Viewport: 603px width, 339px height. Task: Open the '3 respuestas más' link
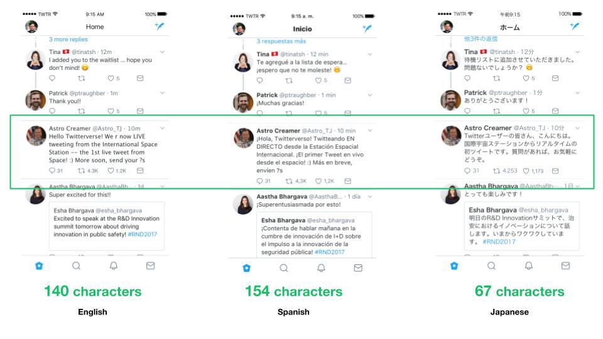tap(281, 41)
